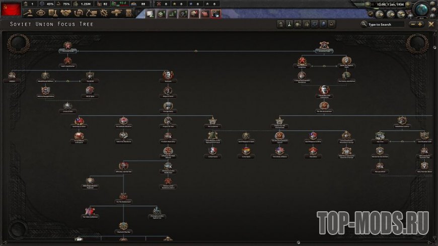The height and width of the screenshot is (246, 438).
Task: Zoom out focus tree with minus button
Action: point(413,24)
